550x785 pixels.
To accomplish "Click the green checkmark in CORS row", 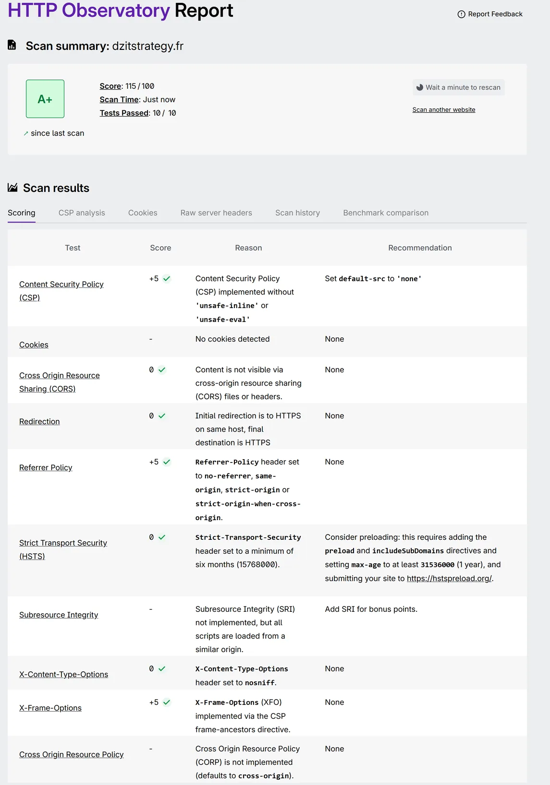I will point(162,370).
